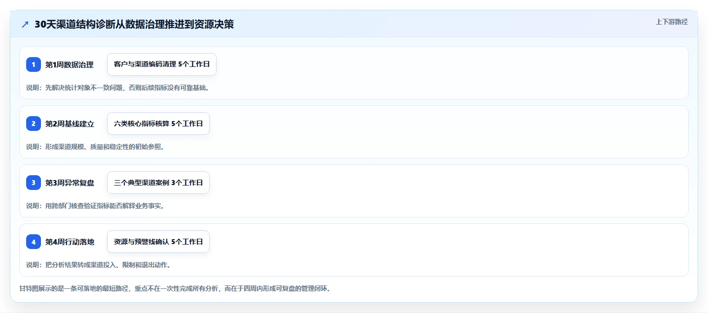Click the 第2周基线建立 heading
This screenshot has width=708, height=313.
coord(70,124)
